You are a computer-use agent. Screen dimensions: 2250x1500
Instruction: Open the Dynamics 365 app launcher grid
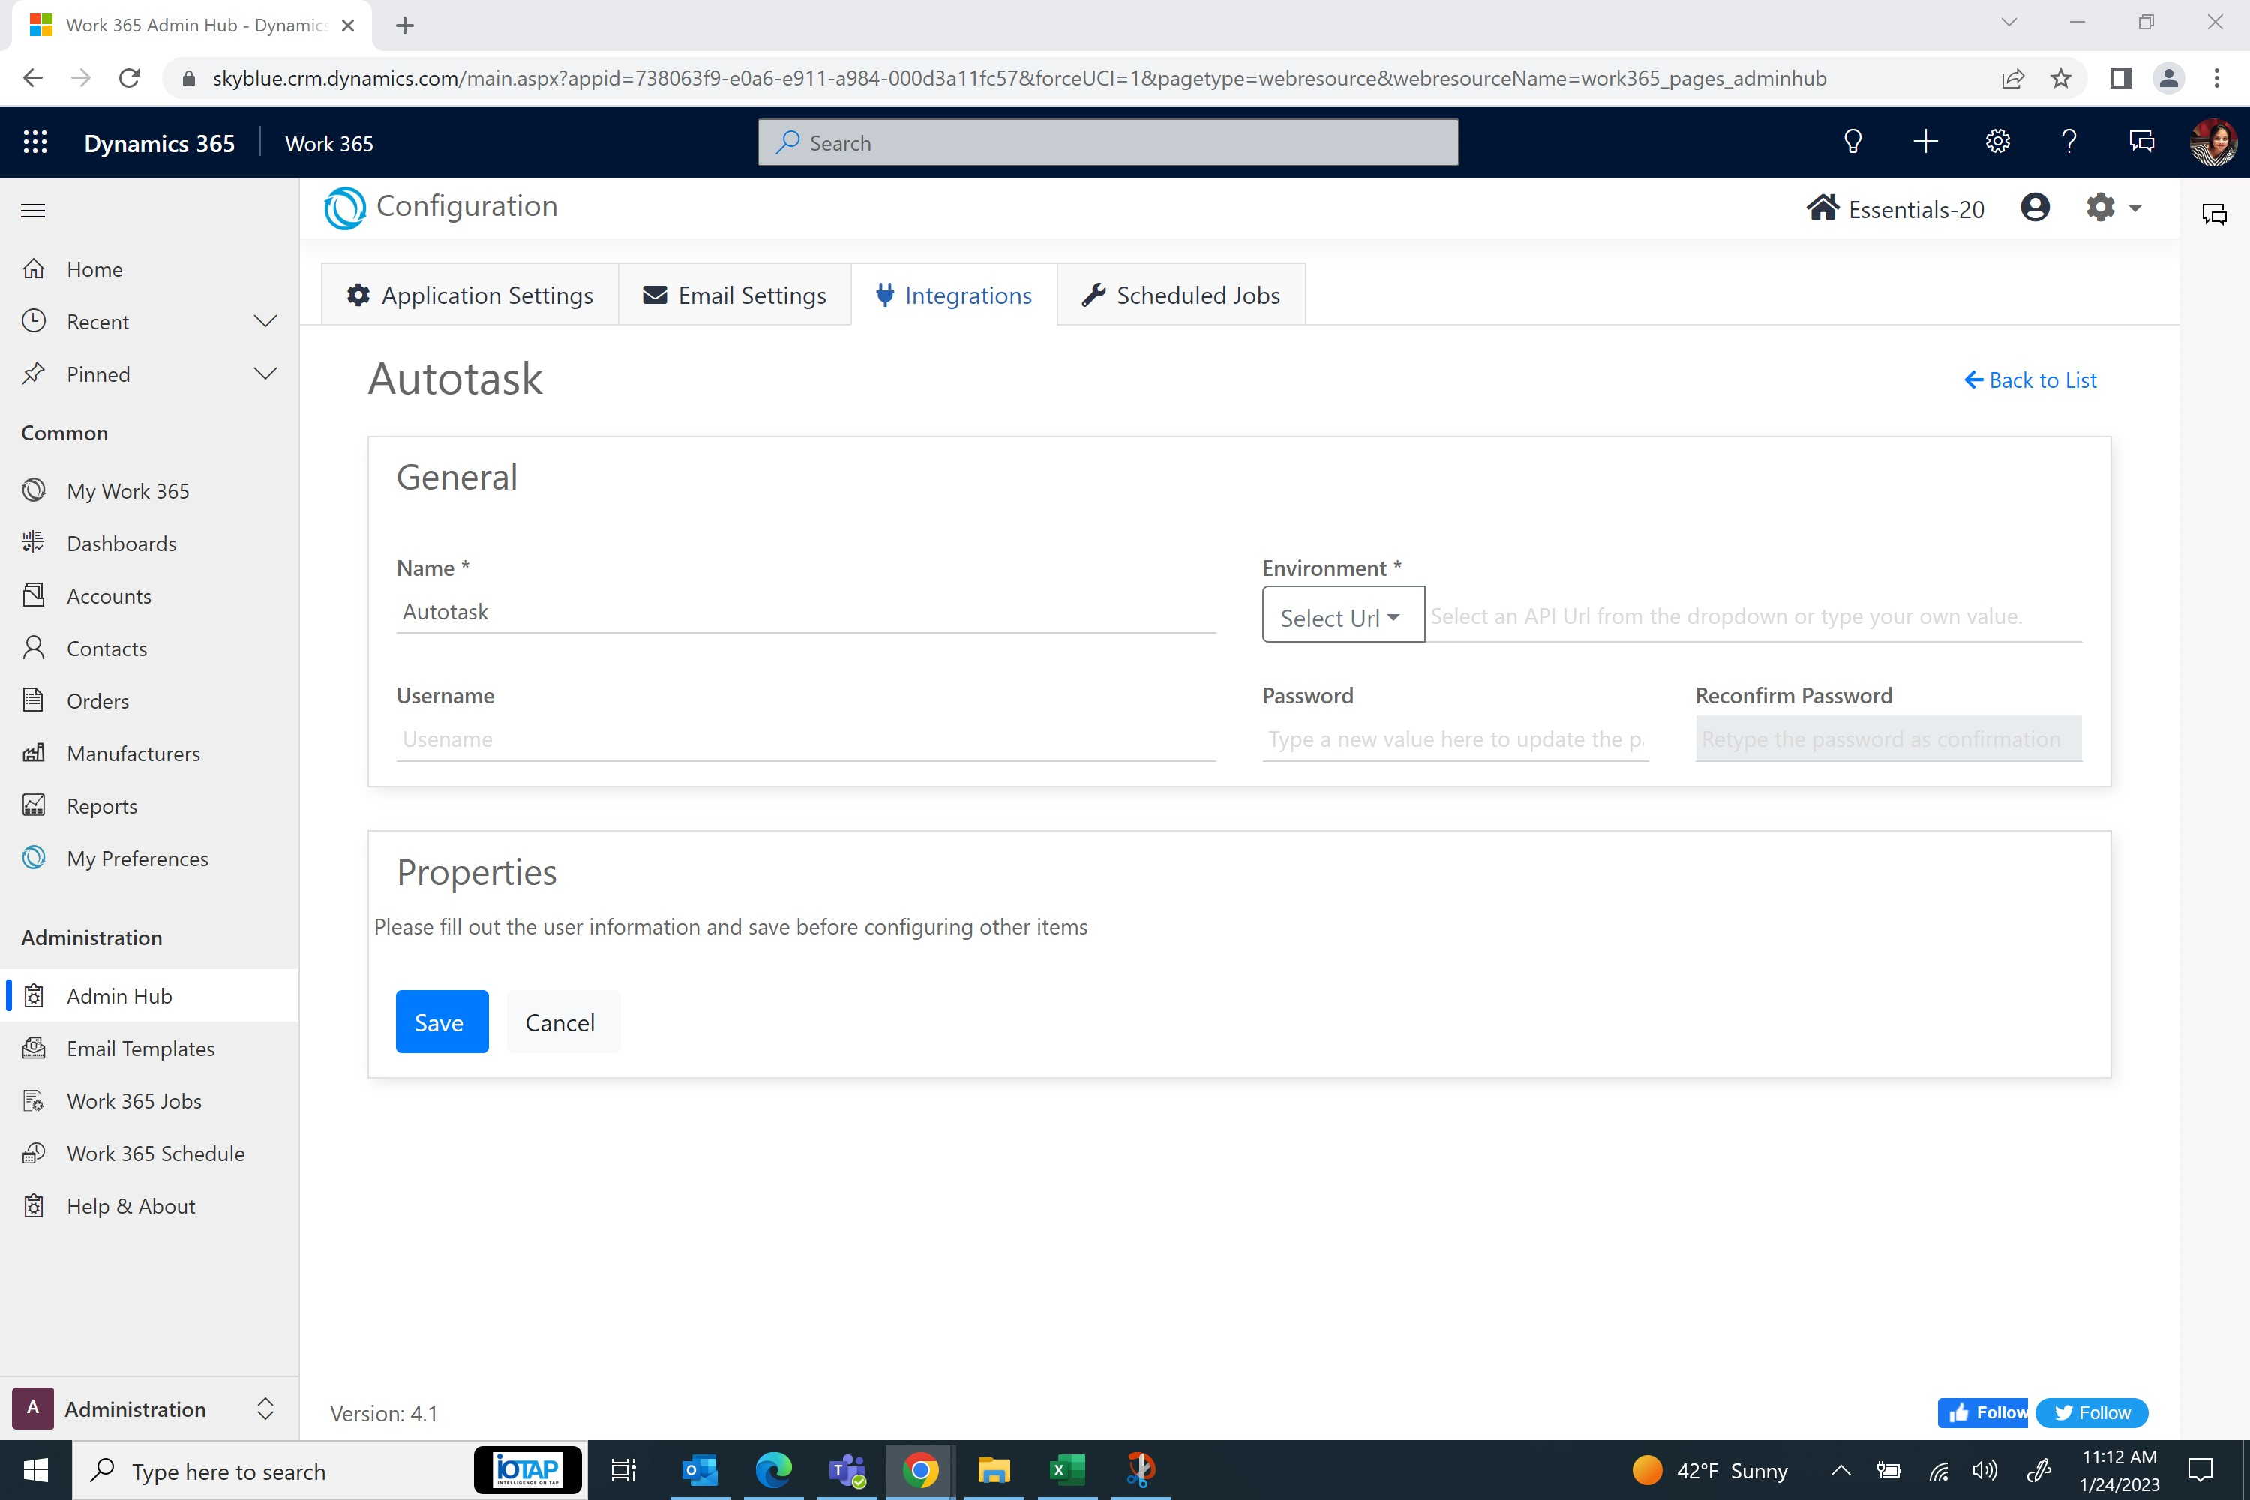35,142
